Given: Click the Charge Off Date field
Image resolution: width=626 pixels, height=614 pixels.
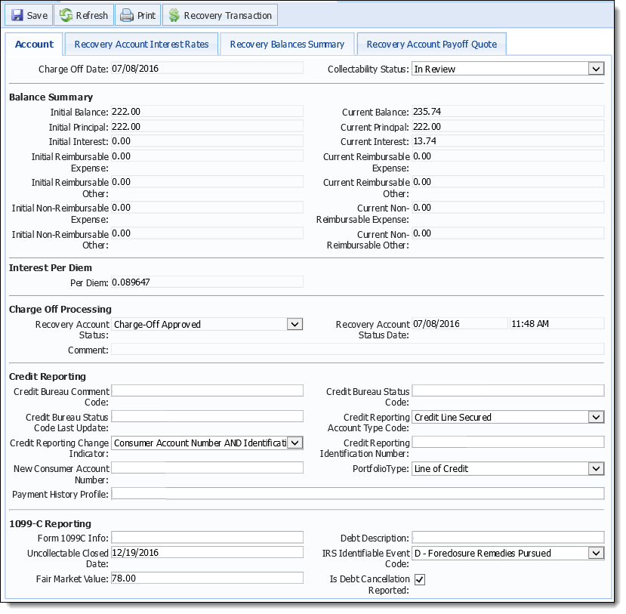Looking at the screenshot, I should pyautogui.click(x=207, y=68).
